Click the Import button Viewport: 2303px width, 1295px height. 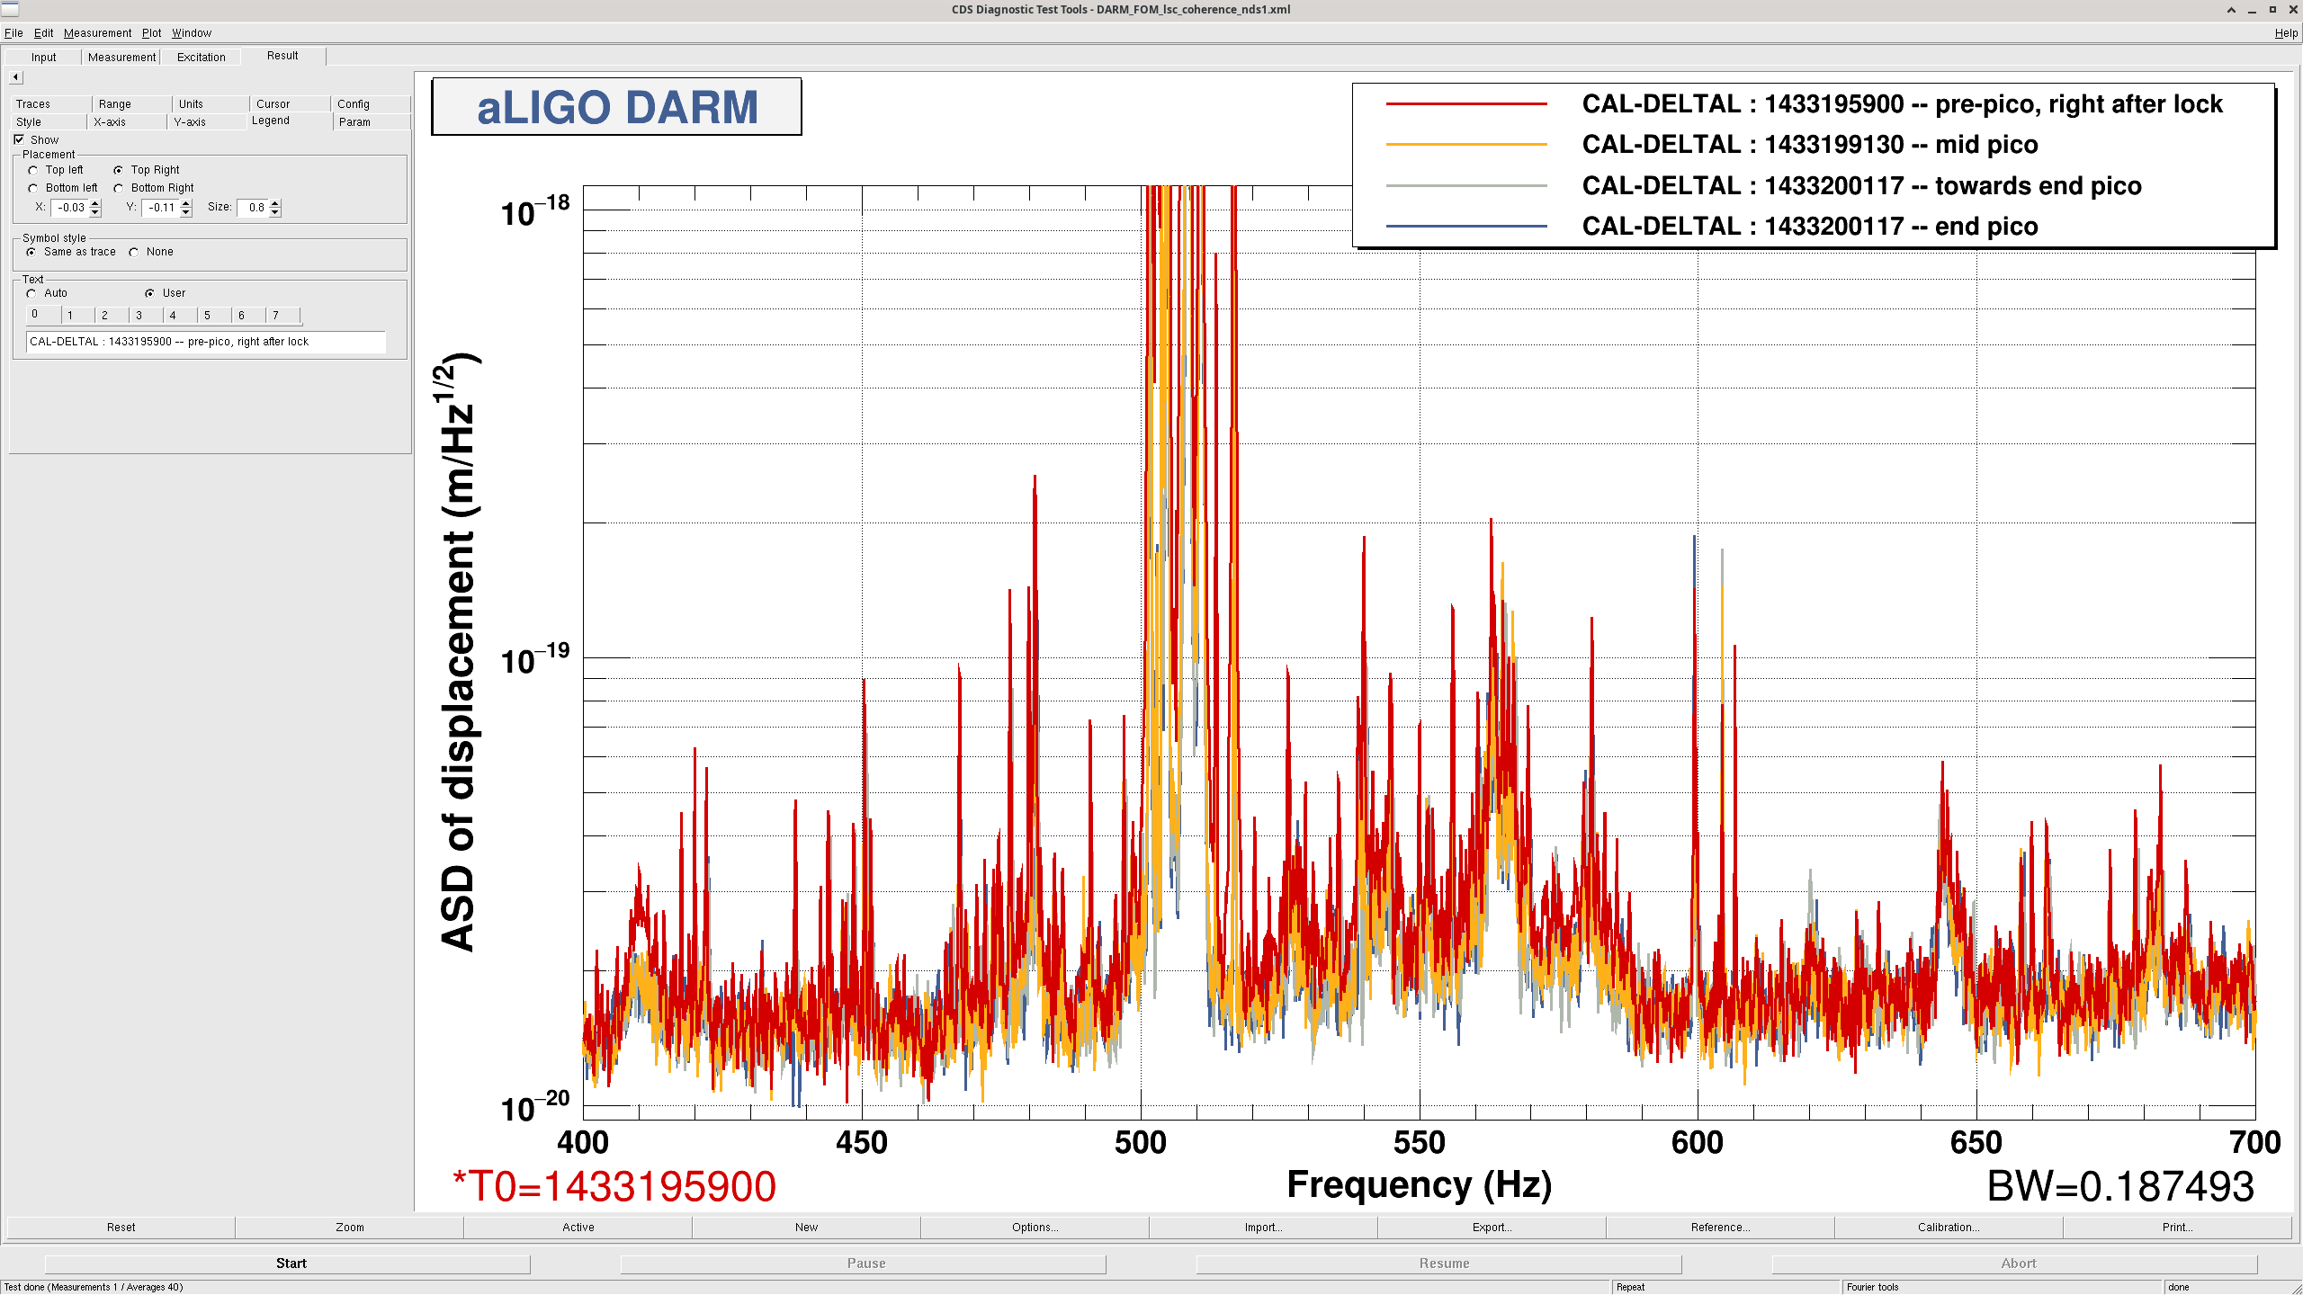(1264, 1228)
